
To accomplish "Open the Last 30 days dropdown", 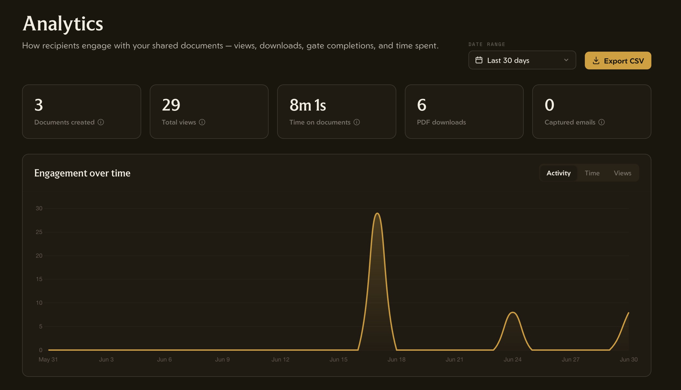I will [522, 60].
